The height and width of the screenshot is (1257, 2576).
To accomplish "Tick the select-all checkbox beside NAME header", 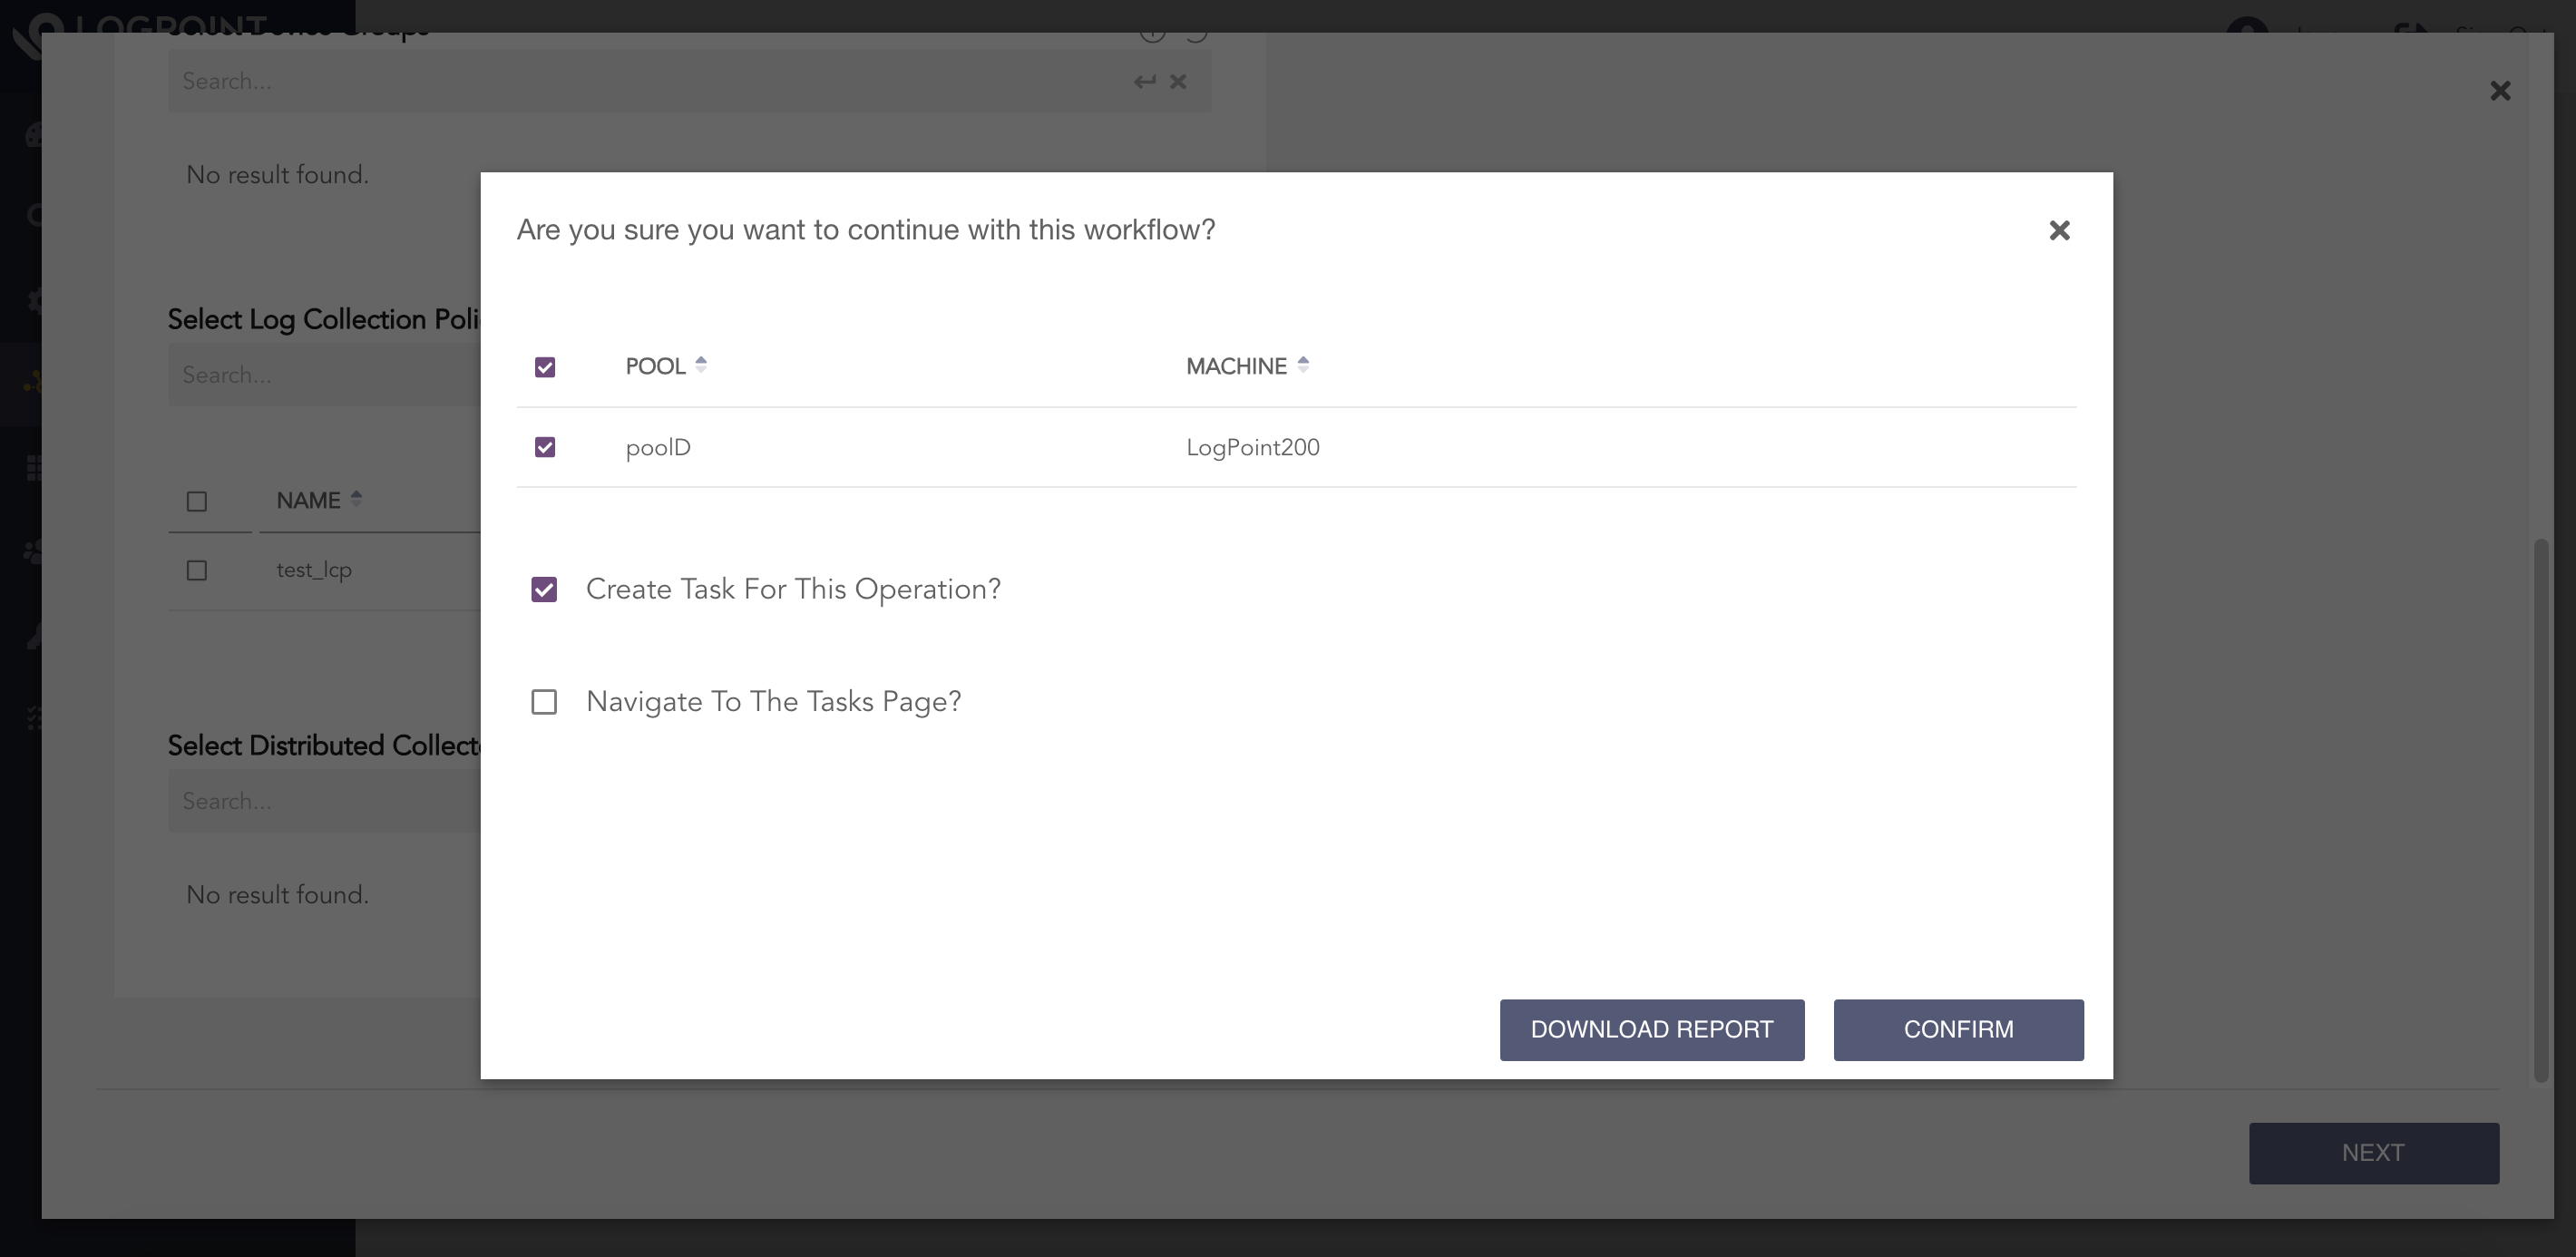I will [197, 501].
